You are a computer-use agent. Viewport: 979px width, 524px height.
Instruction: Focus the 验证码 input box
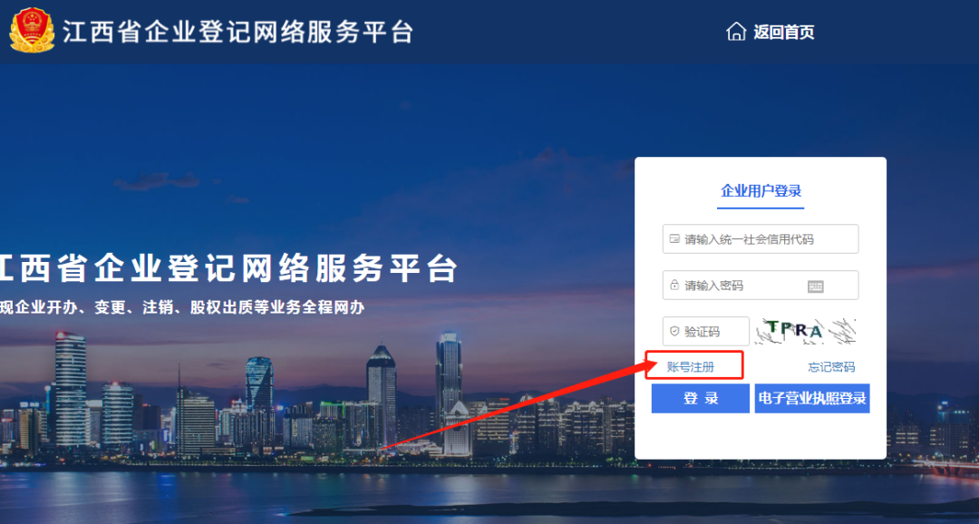[705, 332]
